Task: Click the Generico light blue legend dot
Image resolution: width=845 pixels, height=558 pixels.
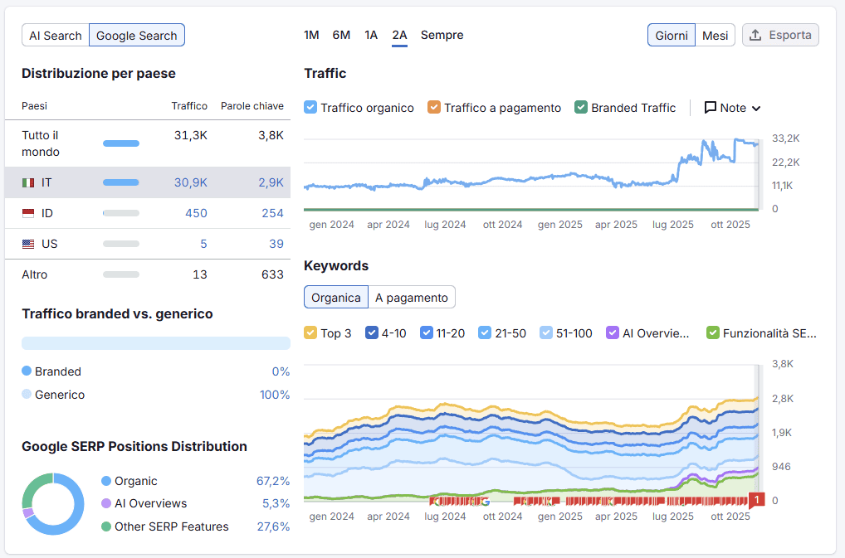Action: [x=27, y=394]
